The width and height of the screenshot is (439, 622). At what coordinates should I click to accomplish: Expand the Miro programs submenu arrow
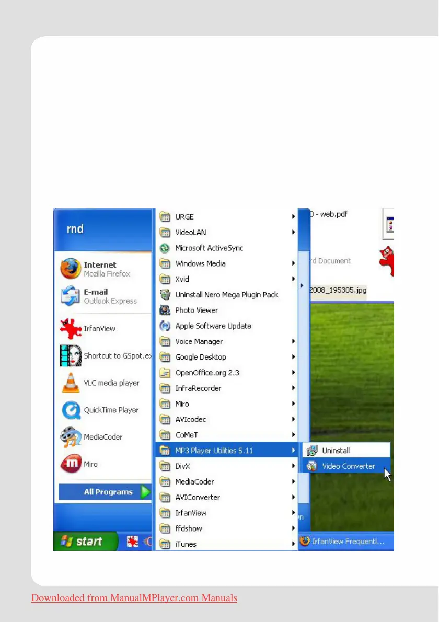click(x=294, y=404)
